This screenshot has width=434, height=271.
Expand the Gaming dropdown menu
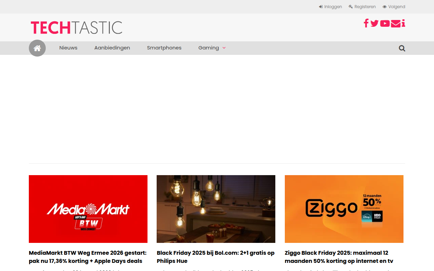[x=212, y=48]
